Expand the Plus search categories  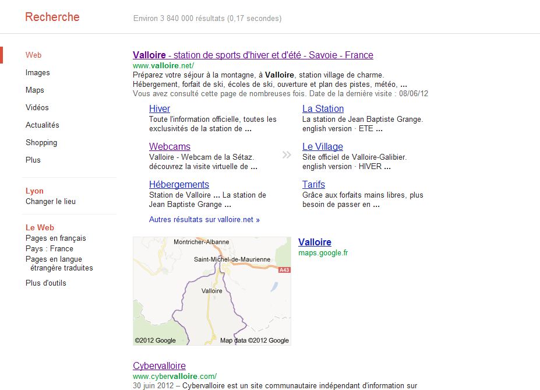click(33, 160)
